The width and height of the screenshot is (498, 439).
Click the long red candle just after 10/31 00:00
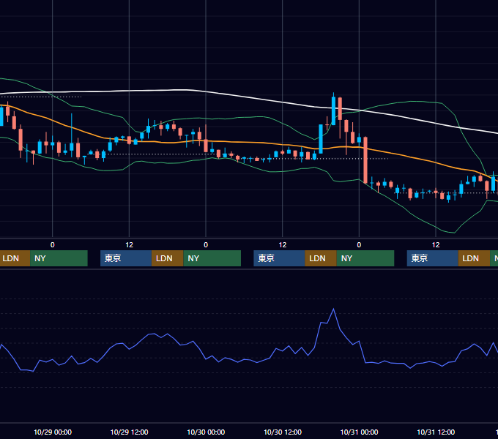365,160
